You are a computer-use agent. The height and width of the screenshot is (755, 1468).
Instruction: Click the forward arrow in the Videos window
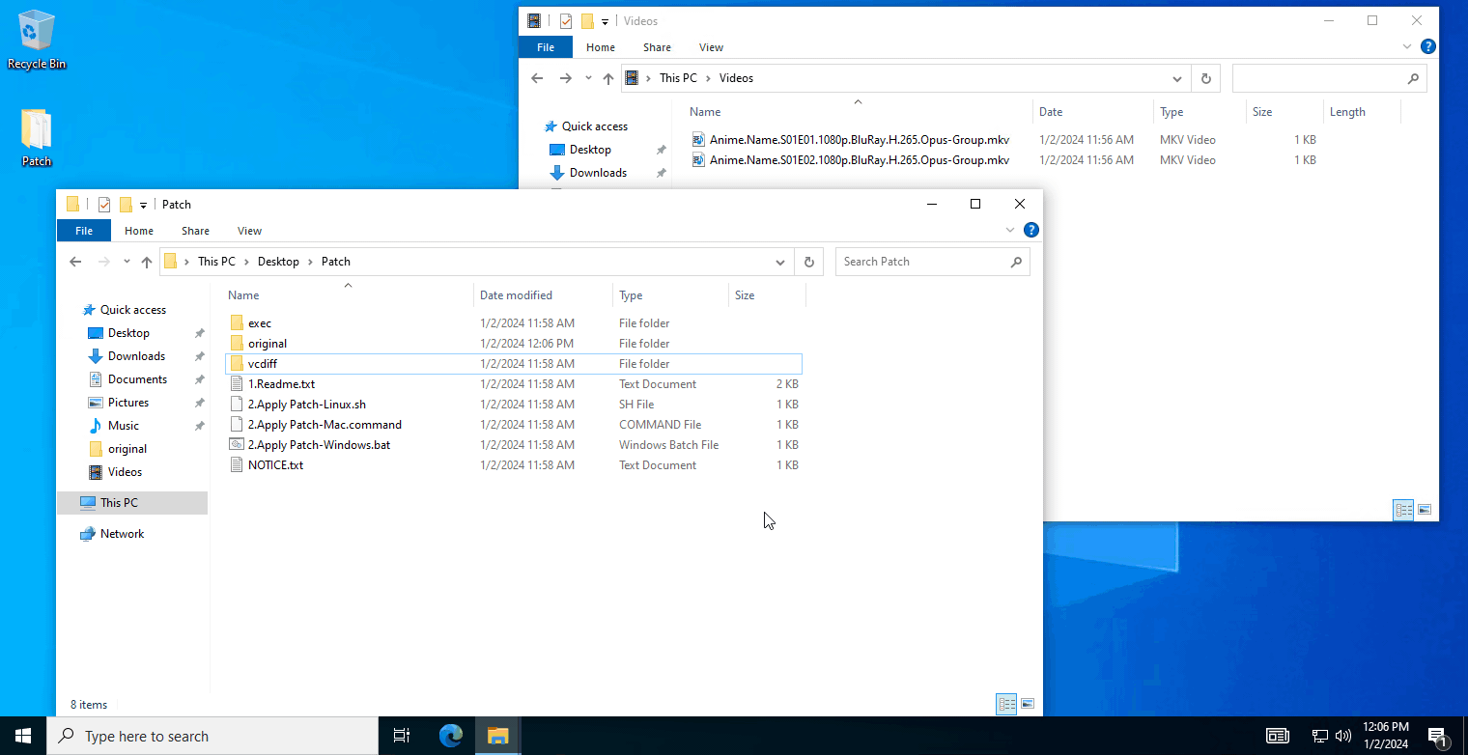(566, 78)
